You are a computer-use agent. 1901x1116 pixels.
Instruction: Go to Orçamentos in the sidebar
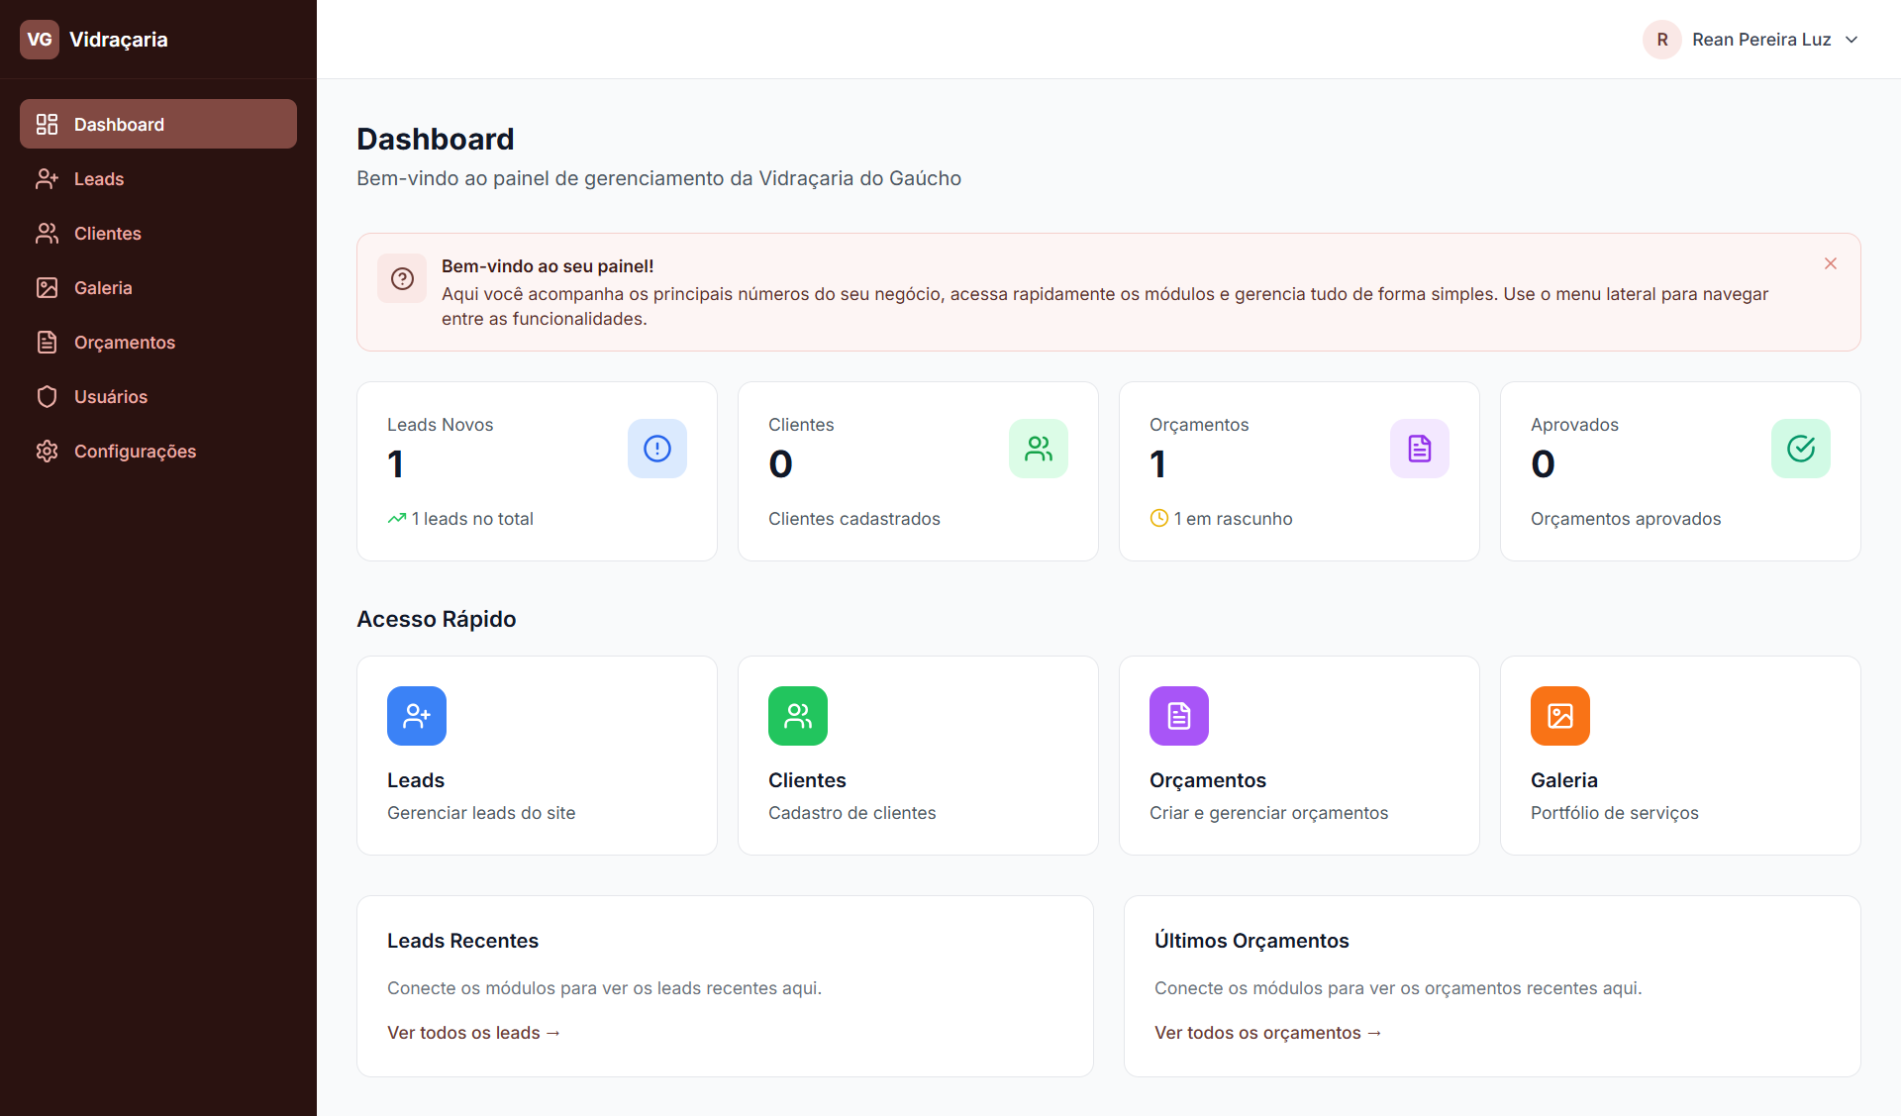[x=124, y=343]
